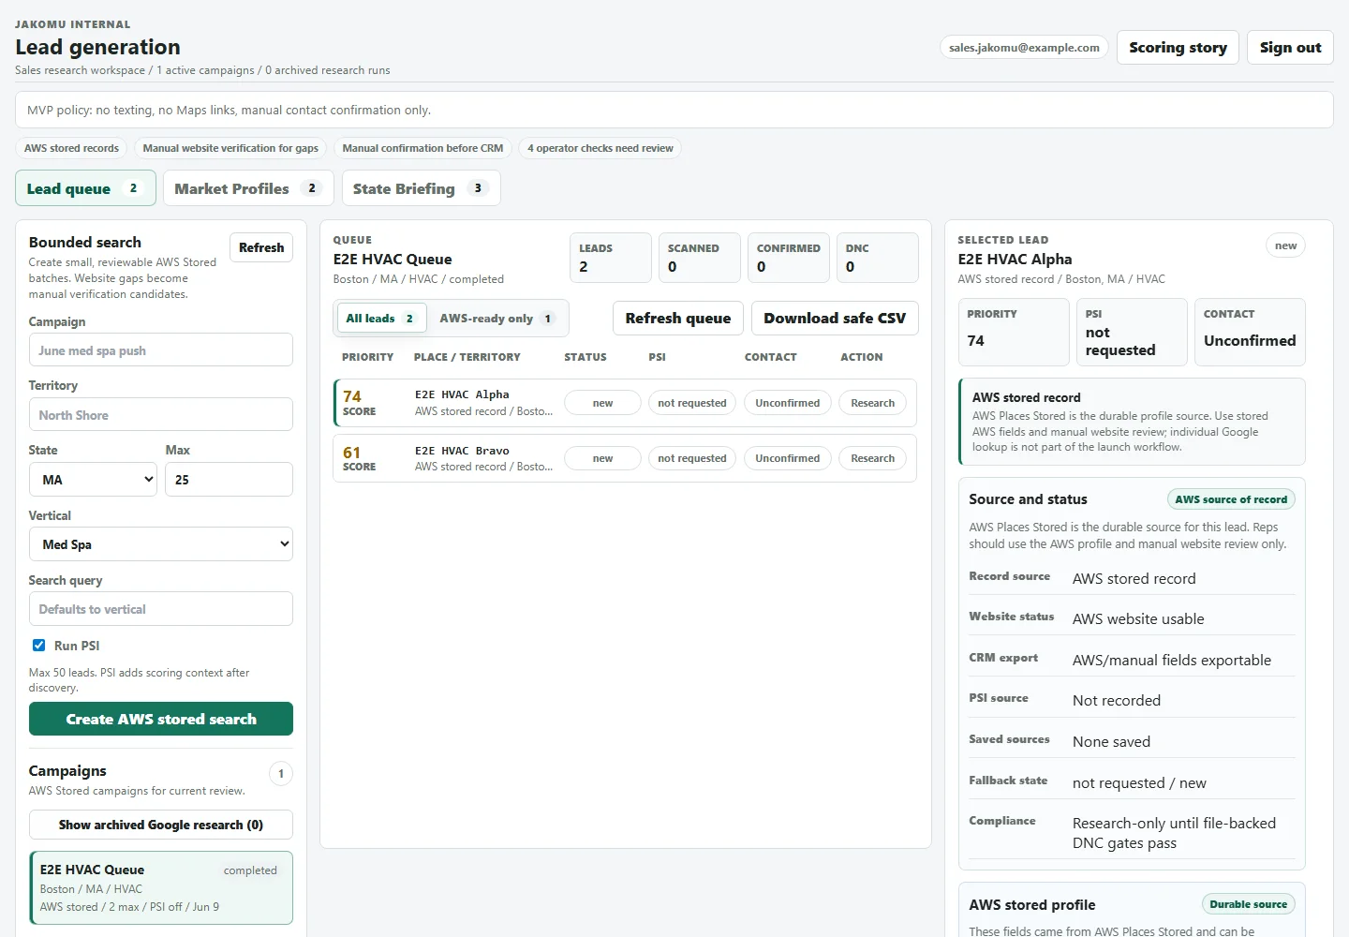Create AWS stored search

[161, 719]
